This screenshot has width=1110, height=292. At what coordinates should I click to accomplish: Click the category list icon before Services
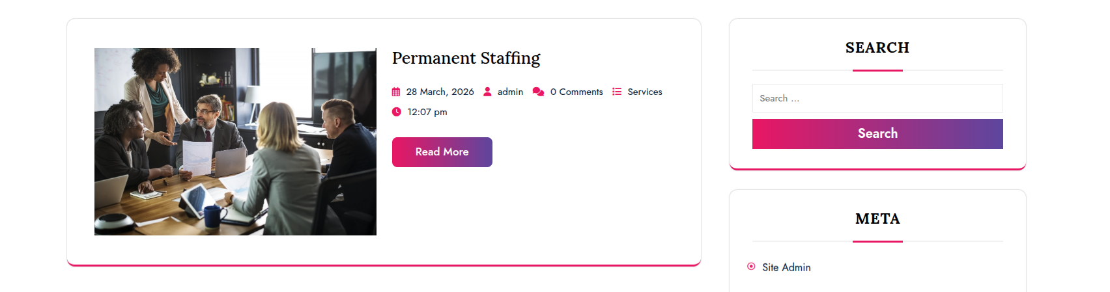coord(617,92)
